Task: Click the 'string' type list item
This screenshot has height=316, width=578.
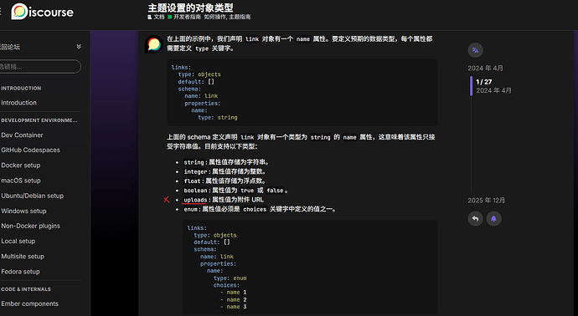Action: coord(227,162)
